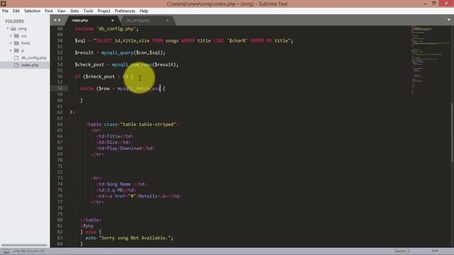Change syntax via PHP status item

point(435,251)
